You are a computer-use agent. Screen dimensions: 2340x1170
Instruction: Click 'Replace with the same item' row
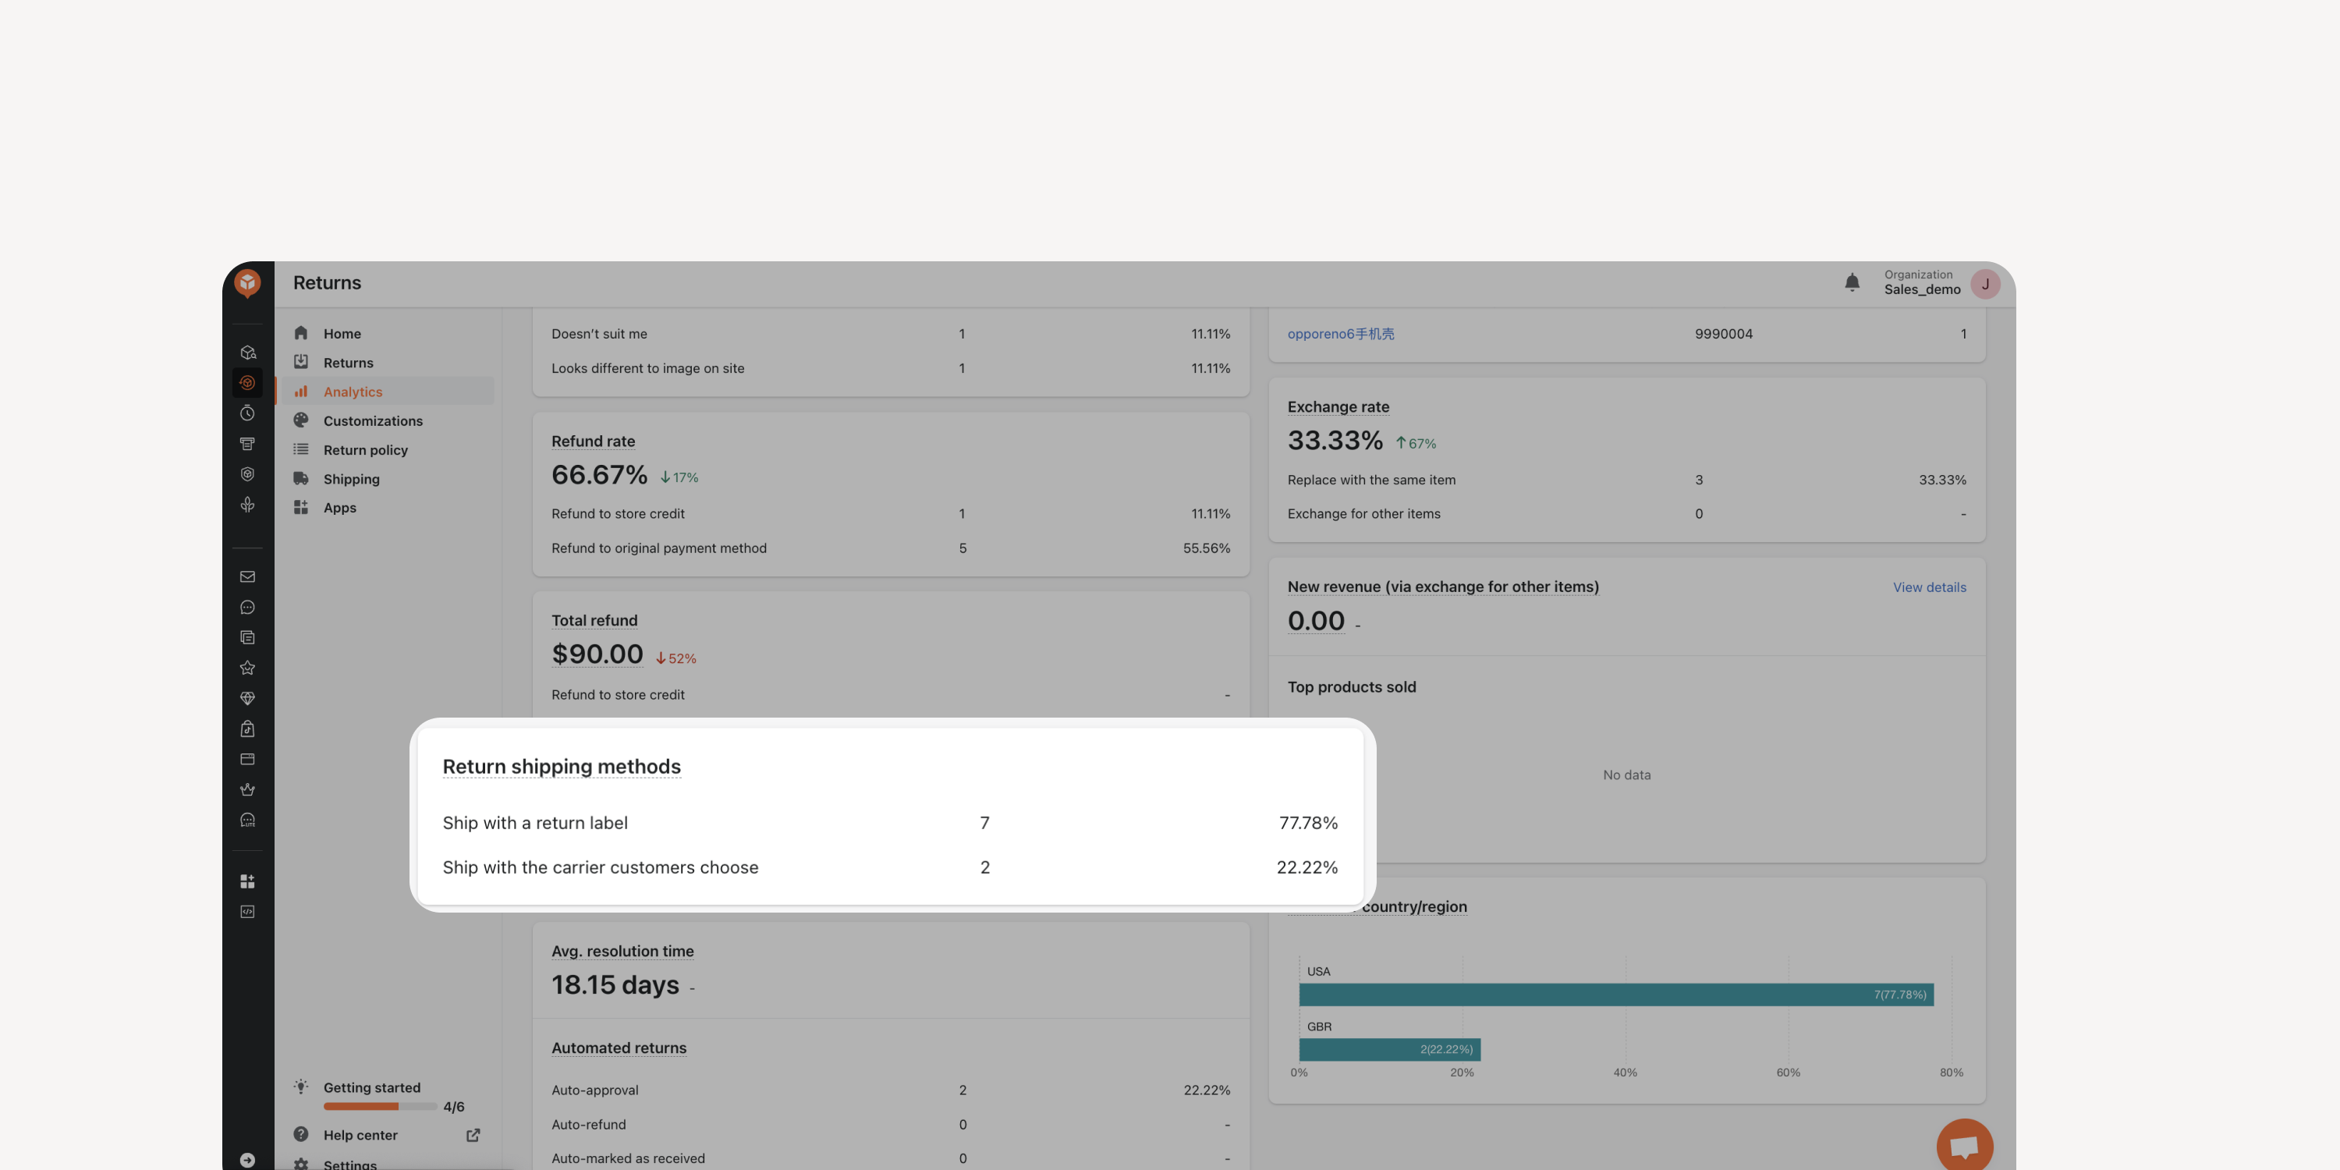point(1626,480)
